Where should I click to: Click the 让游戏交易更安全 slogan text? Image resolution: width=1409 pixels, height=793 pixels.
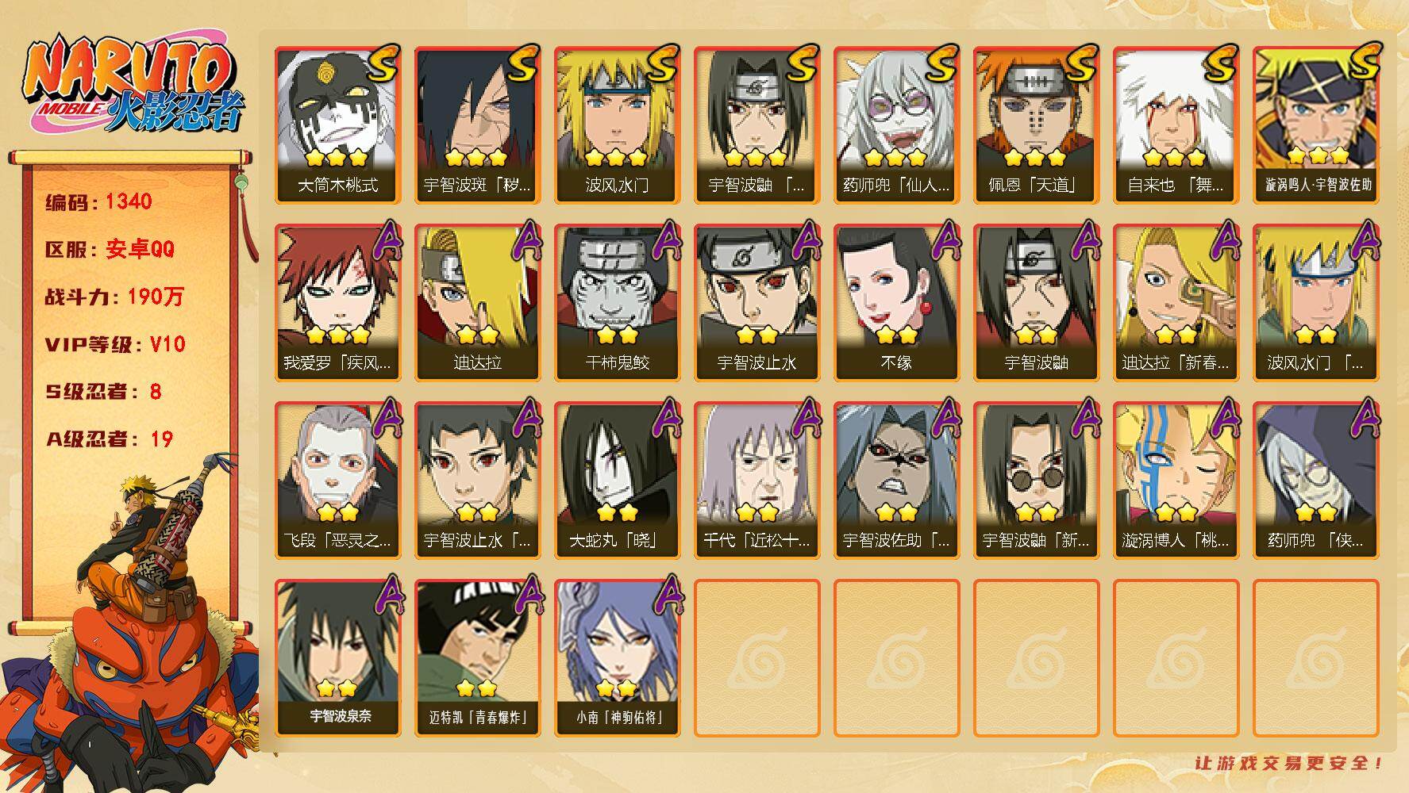[x=1288, y=763]
